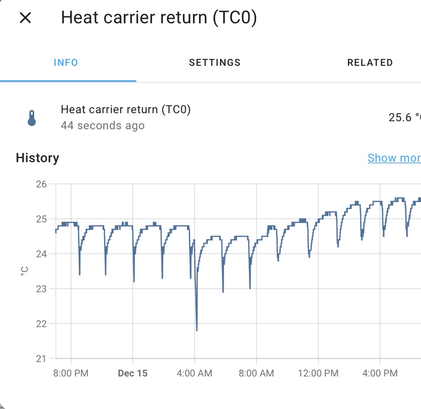This screenshot has width=421, height=409.
Task: Go to the RELATED tab
Action: pyautogui.click(x=369, y=62)
